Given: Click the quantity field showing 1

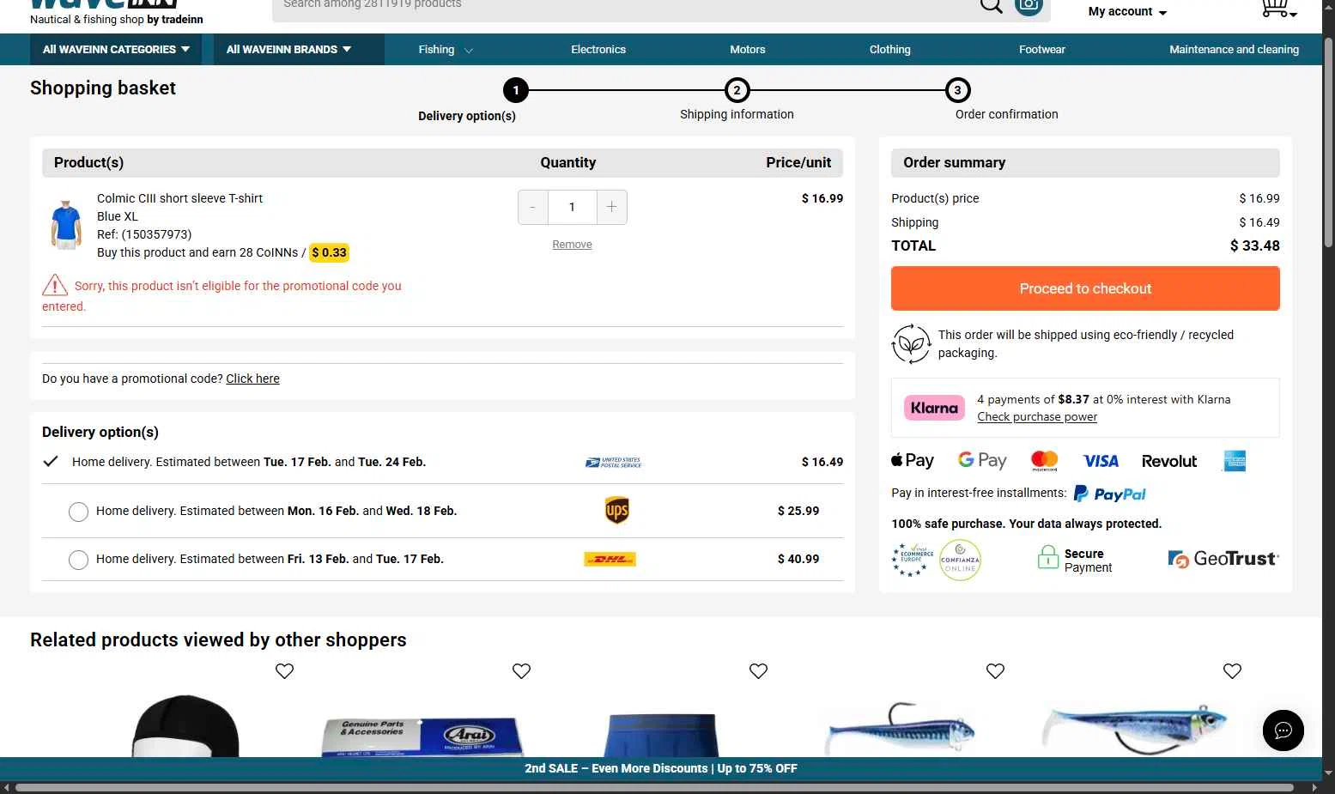Looking at the screenshot, I should 572,207.
